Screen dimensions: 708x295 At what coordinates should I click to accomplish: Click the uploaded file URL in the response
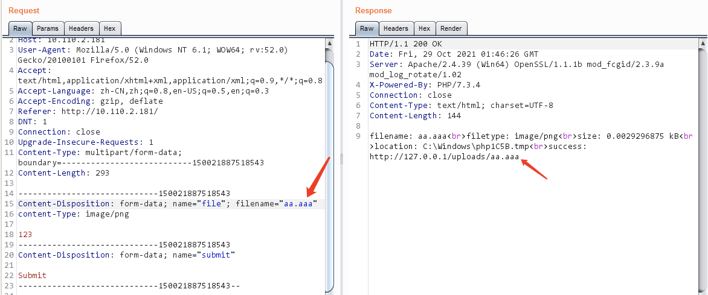point(444,157)
